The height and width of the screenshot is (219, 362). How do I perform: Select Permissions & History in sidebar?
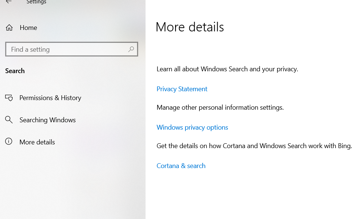point(50,98)
